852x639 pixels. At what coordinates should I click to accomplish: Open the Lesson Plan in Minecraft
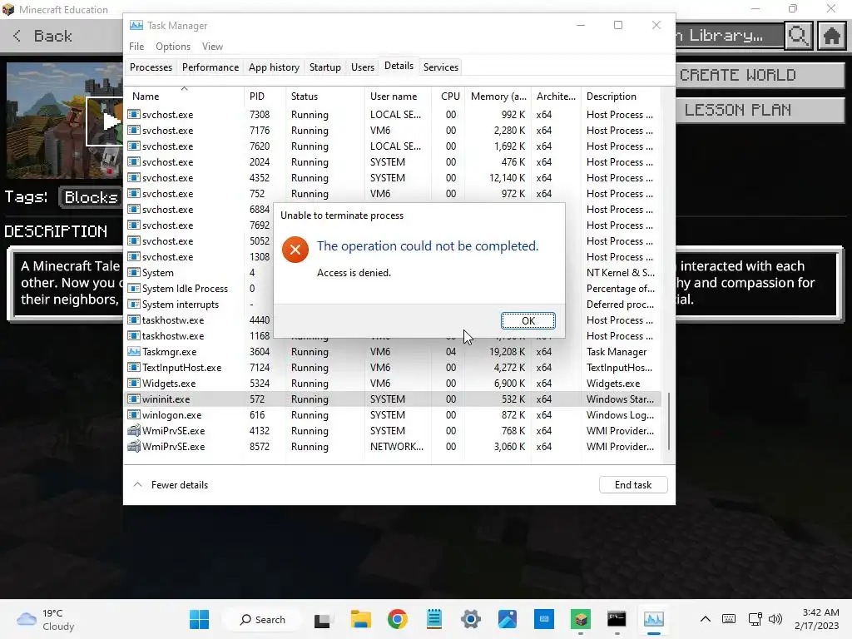[x=760, y=110]
